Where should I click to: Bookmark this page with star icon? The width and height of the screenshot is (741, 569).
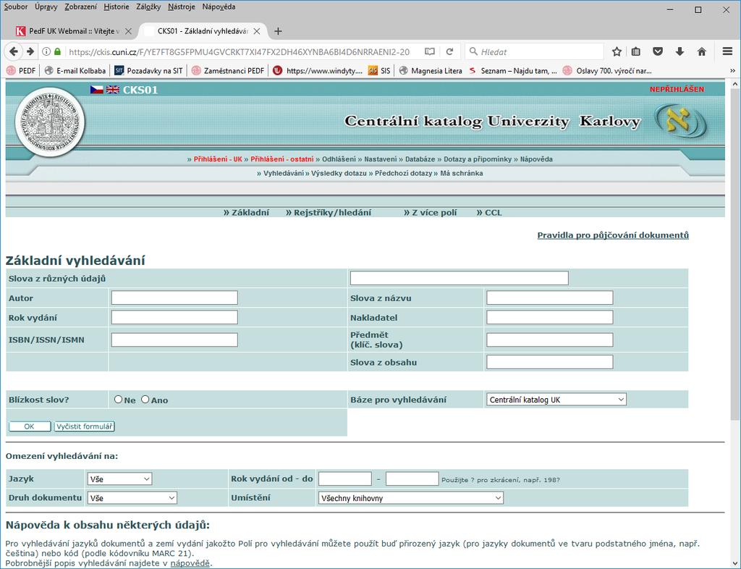pyautogui.click(x=617, y=51)
